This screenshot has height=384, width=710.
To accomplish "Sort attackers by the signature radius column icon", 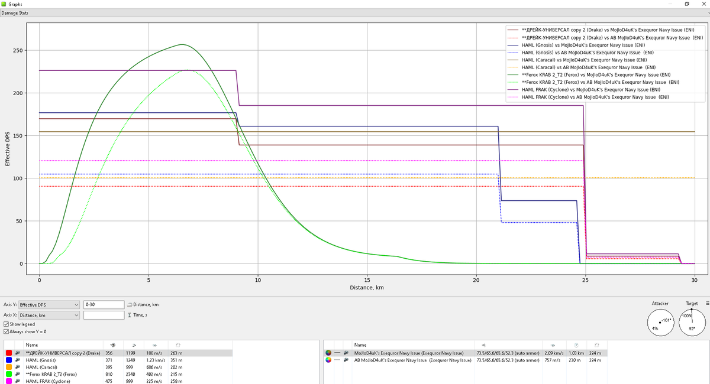I will (x=178, y=344).
